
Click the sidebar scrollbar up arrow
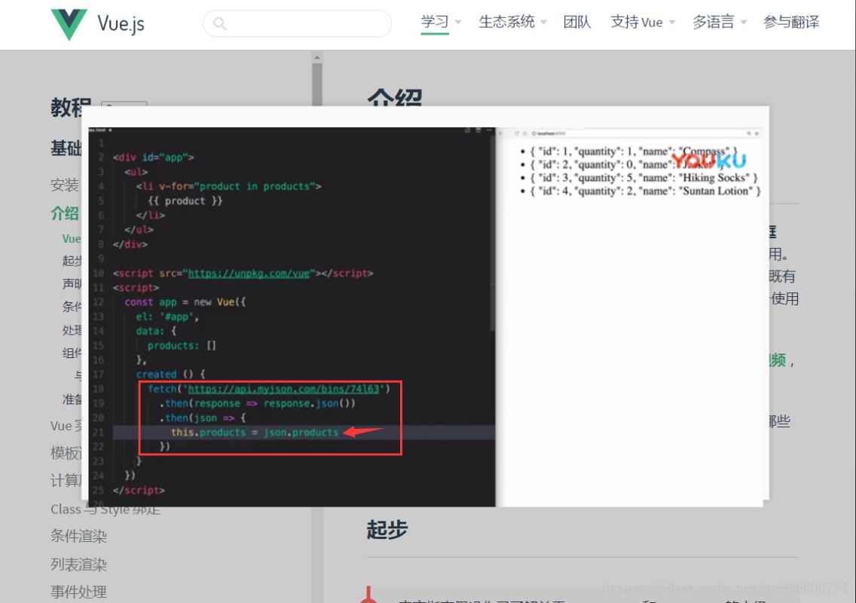click(317, 57)
